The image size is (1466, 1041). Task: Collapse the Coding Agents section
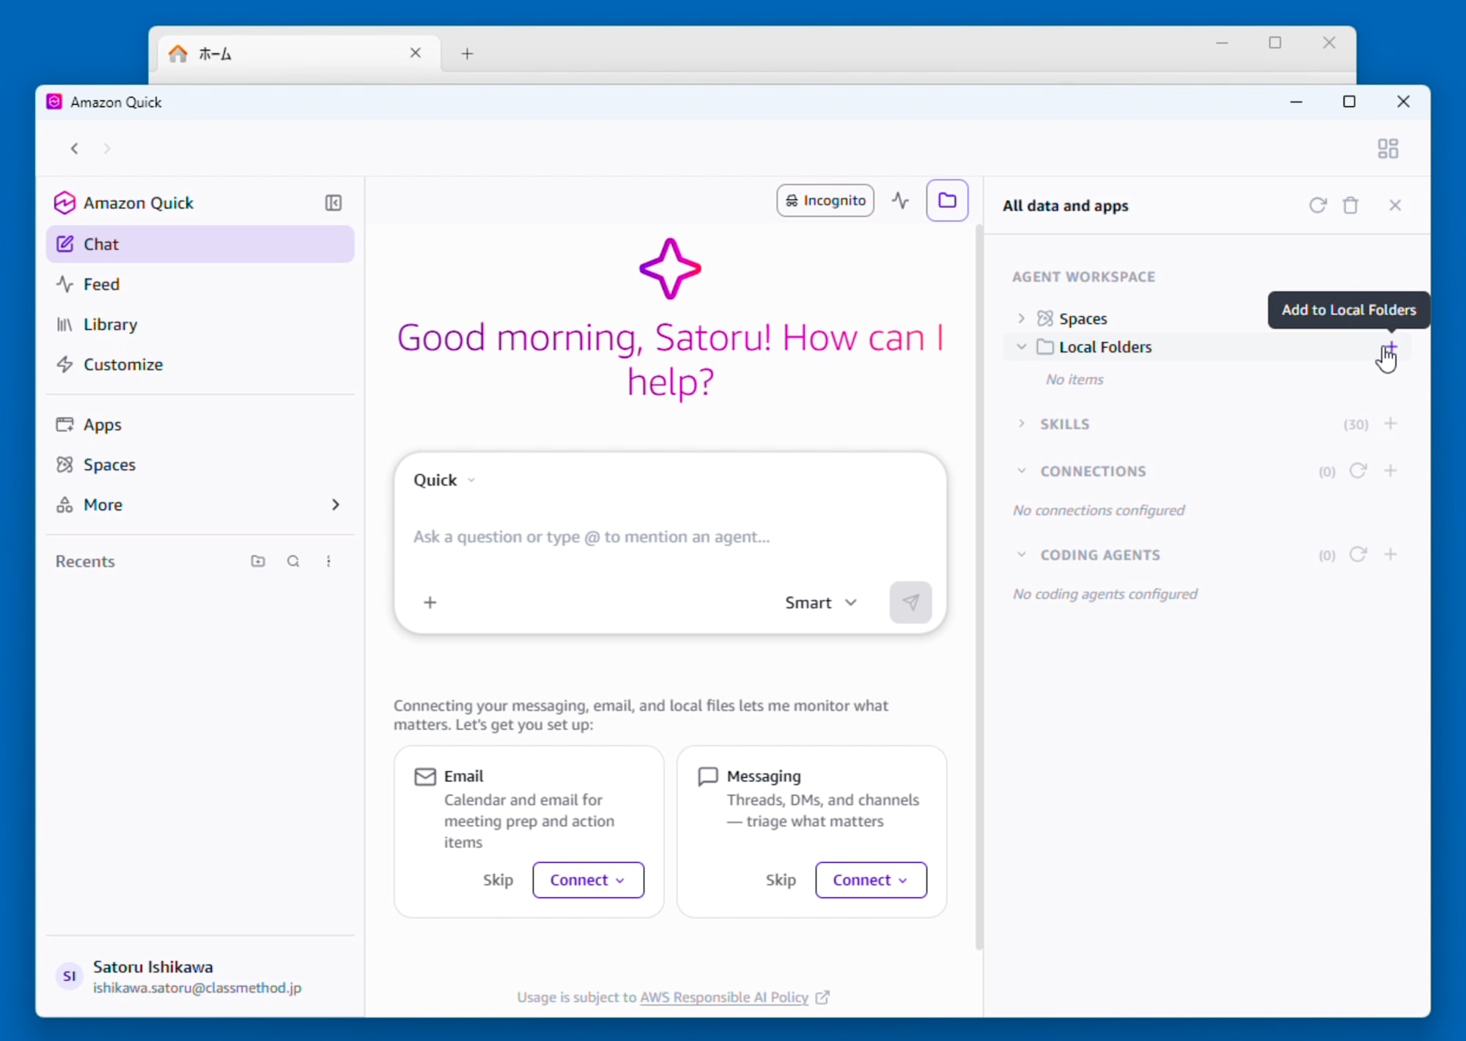click(1021, 554)
